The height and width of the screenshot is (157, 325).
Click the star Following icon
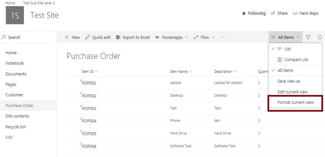click(244, 13)
